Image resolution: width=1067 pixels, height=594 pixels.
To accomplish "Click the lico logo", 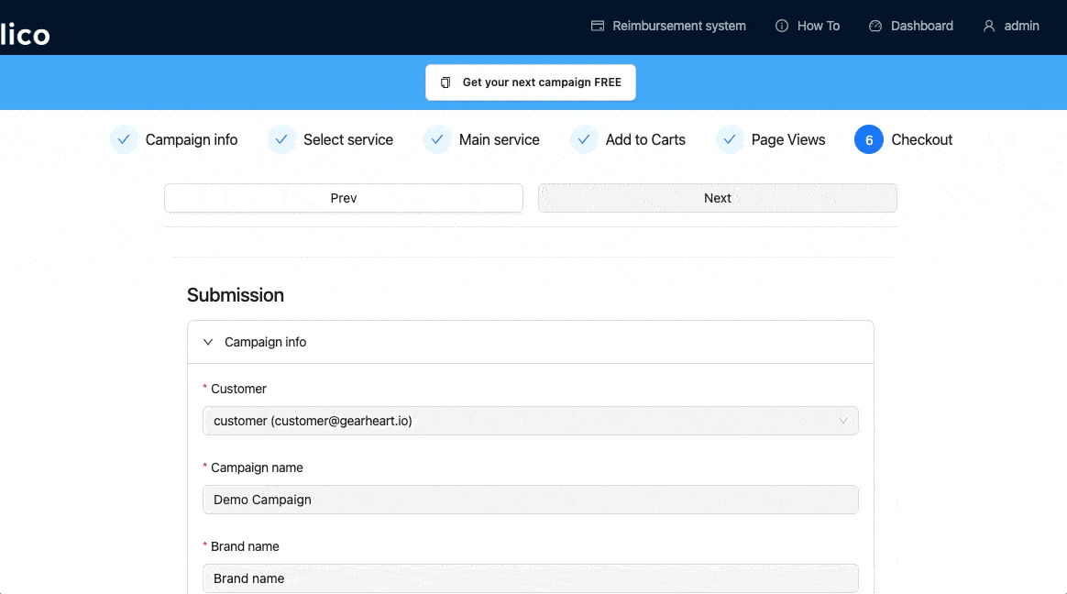I will (x=25, y=34).
